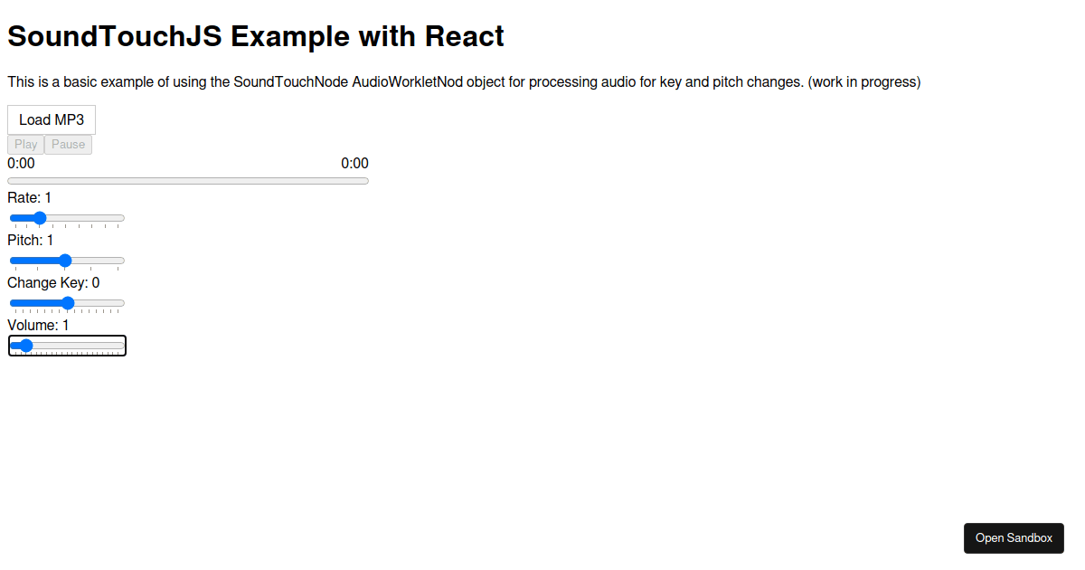Select the 'Change Key: 0' label
Viewport: 1085px width, 570px height.
[x=52, y=282]
